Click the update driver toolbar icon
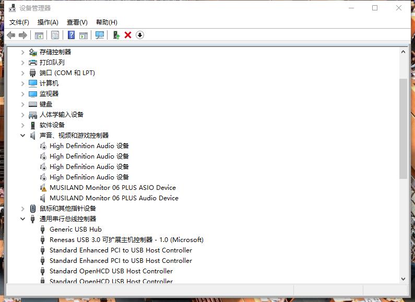Screen dimensions: 415x302 116,35
